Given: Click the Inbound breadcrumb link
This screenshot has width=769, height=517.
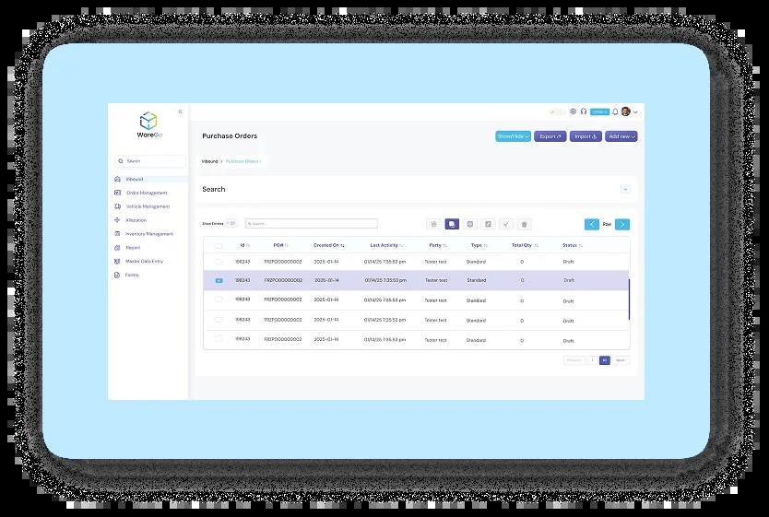Looking at the screenshot, I should coord(209,161).
